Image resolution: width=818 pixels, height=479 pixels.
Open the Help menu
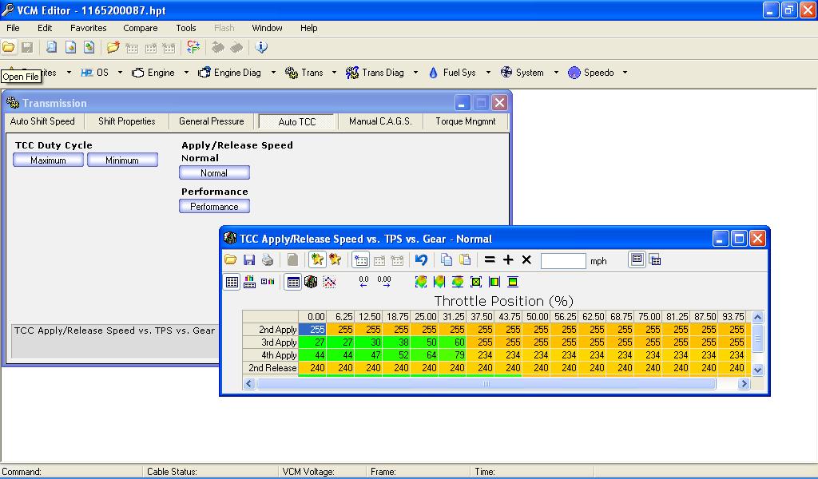coord(308,28)
